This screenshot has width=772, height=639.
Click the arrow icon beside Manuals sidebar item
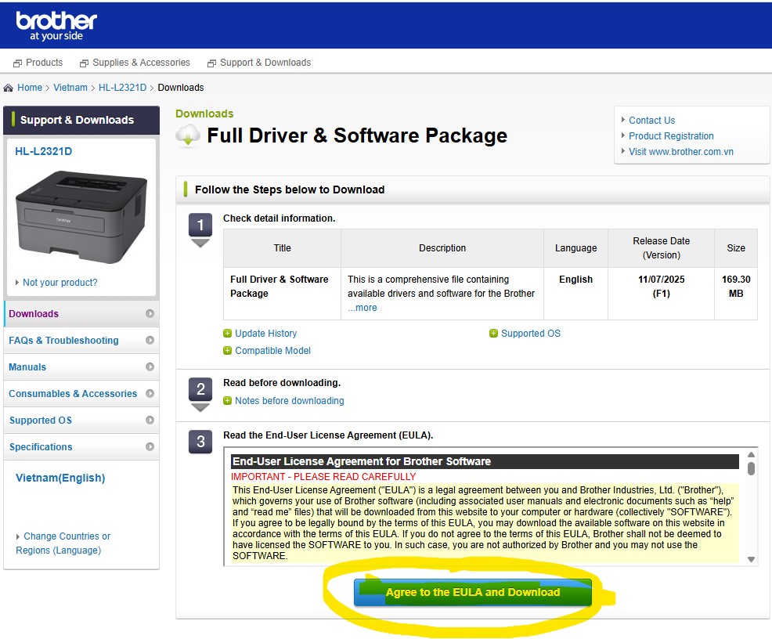coord(150,367)
